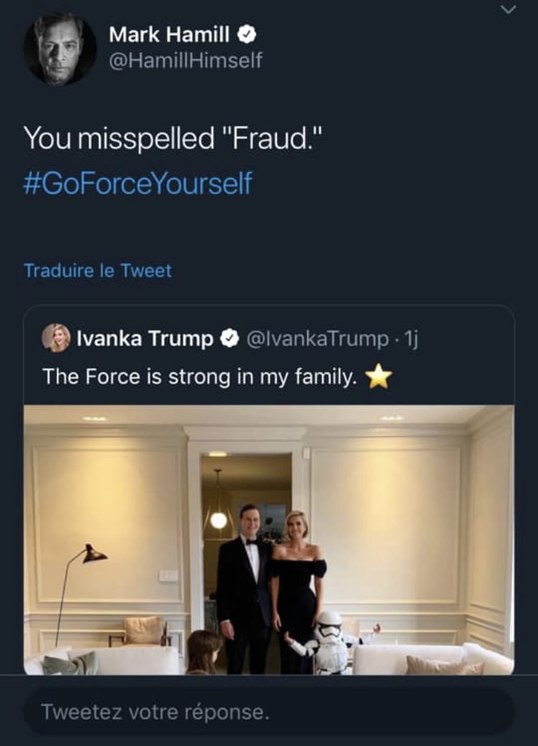The width and height of the screenshot is (538, 746).
Task: Open the @HamillHimself handle
Action: pos(185,60)
